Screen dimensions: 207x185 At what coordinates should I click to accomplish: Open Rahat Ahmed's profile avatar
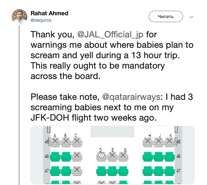click(19, 16)
